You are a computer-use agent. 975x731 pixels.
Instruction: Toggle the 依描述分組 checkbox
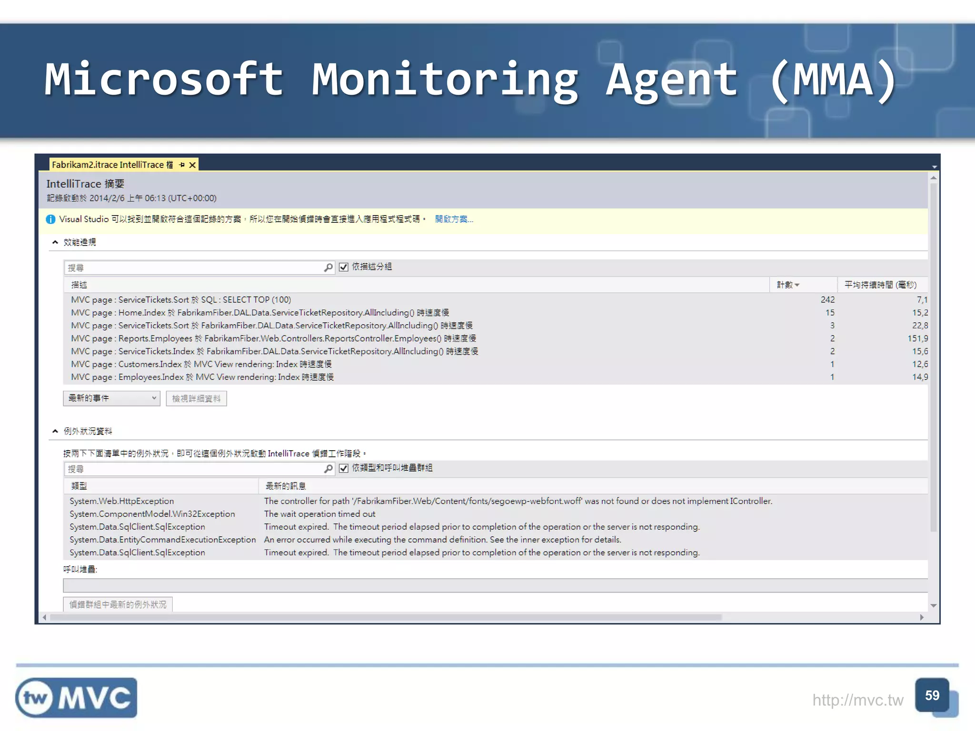click(x=344, y=267)
